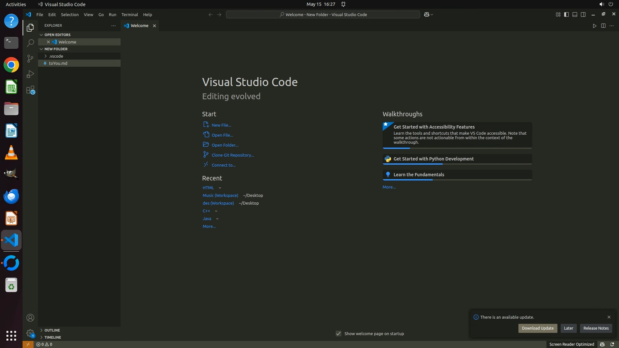Click the command center search box

323,15
